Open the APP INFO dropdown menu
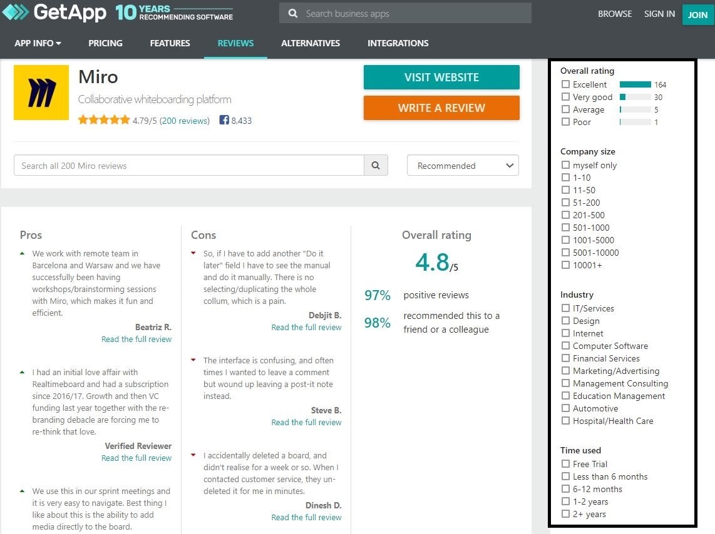 38,43
